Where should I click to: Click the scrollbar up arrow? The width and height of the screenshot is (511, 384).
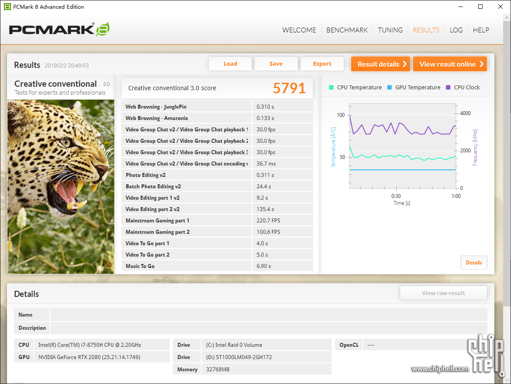click(x=507, y=17)
